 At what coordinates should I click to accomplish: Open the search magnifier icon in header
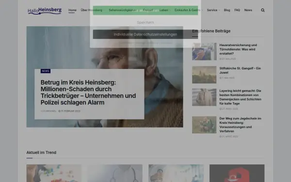click(262, 10)
